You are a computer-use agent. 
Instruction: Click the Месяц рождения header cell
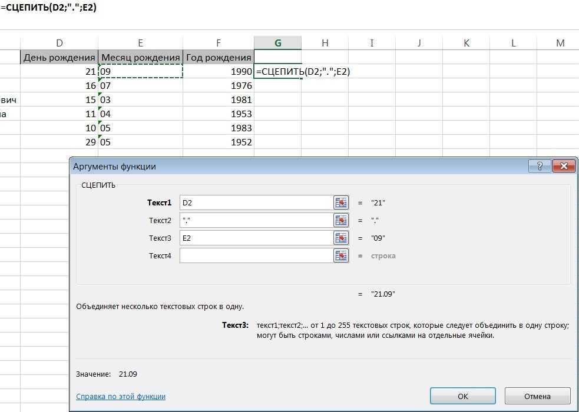click(141, 57)
